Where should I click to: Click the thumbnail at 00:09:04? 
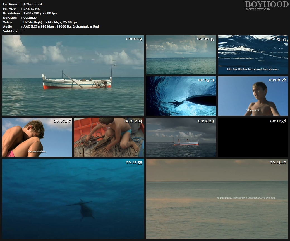pyautogui.click(x=109, y=137)
